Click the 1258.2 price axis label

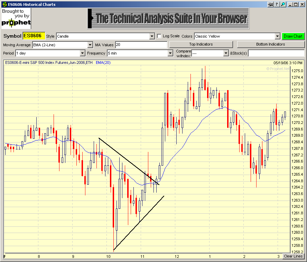click(297, 252)
